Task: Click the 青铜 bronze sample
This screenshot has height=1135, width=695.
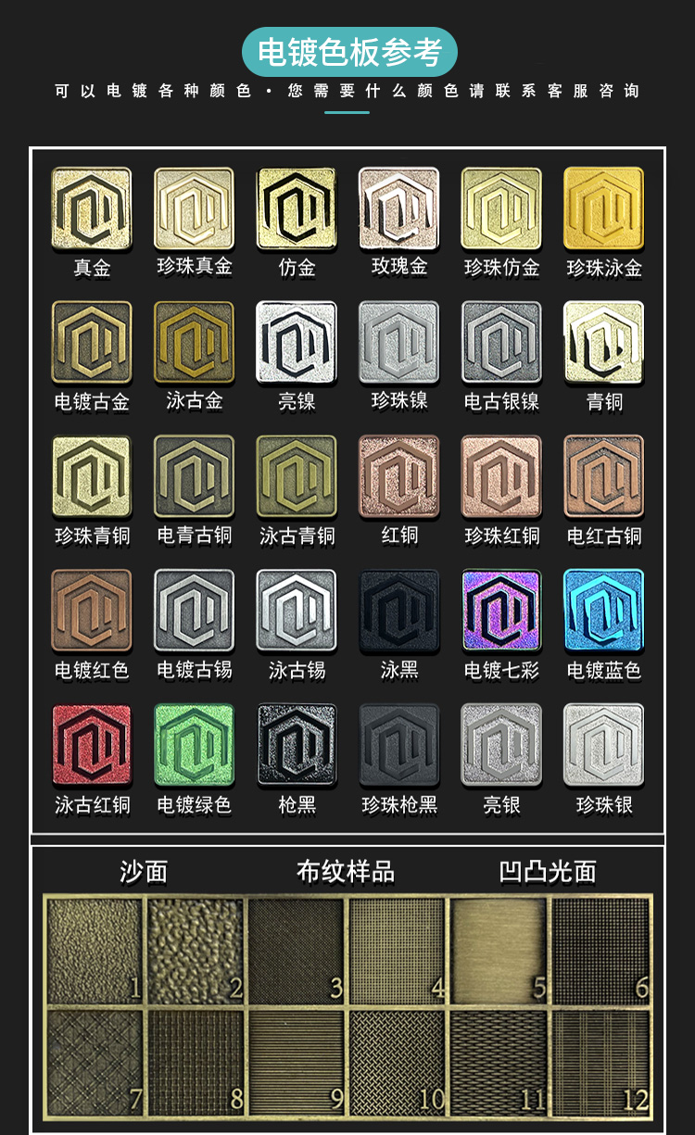Action: (x=604, y=342)
